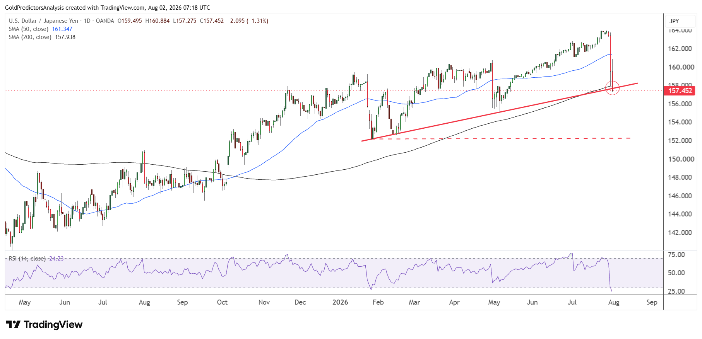The height and width of the screenshot is (339, 702).
Task: Click the red 157.452 current price tag
Action: coord(680,91)
